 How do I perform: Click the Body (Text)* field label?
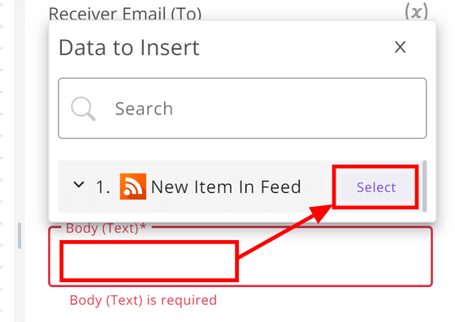106,228
